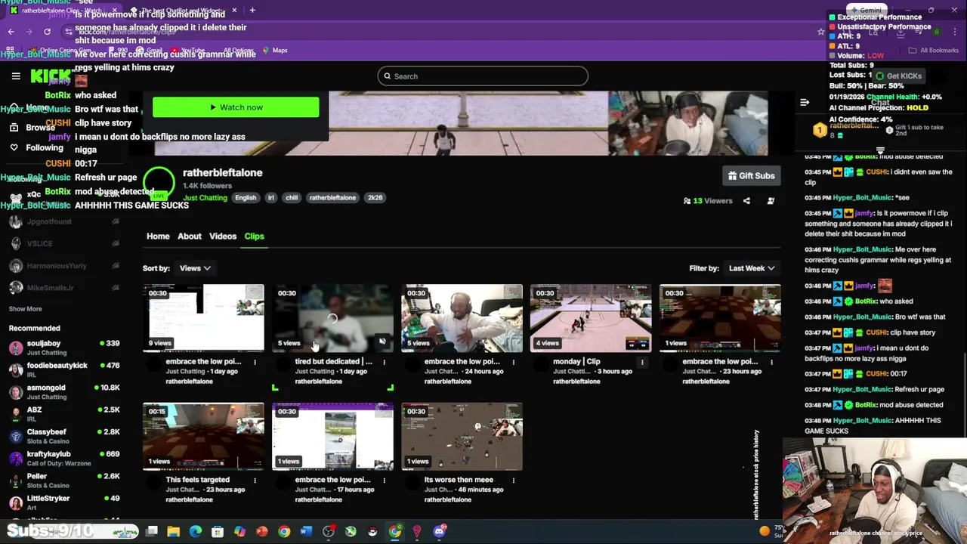Open recommended channel Classybeef
967x544 pixels.
click(64, 436)
